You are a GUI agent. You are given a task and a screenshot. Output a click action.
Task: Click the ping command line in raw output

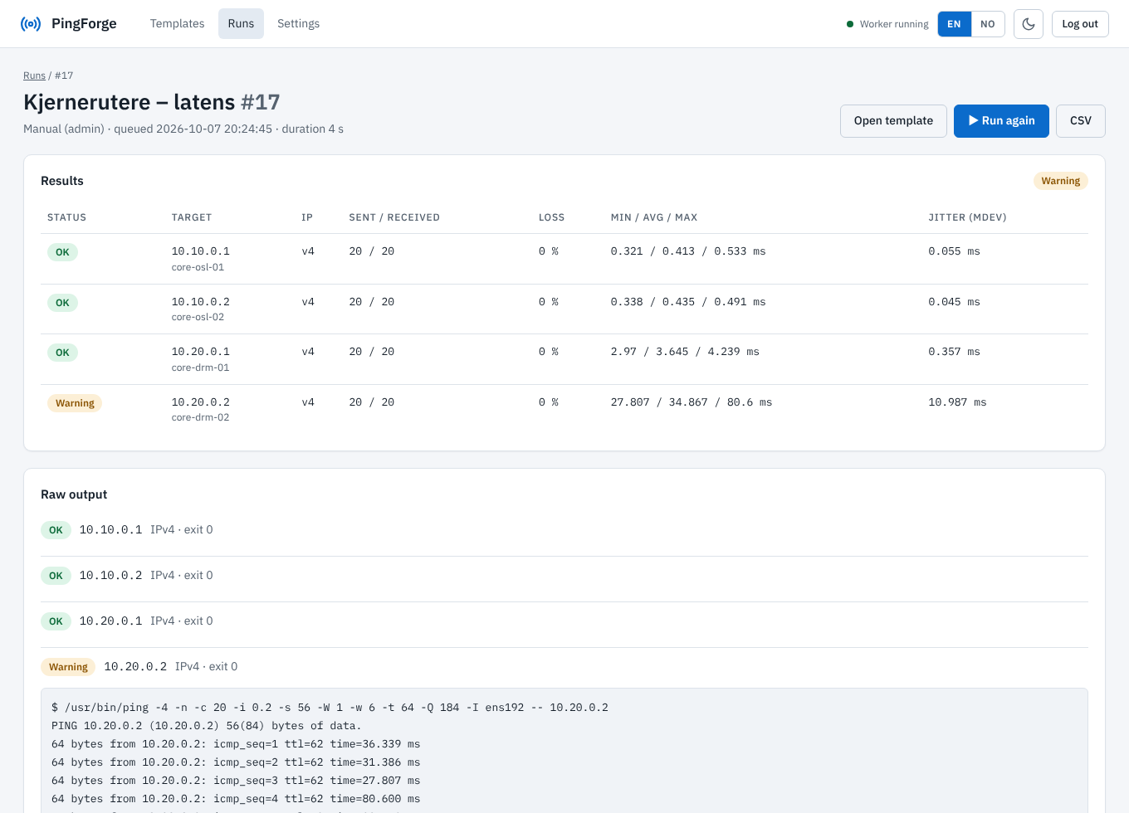(330, 708)
